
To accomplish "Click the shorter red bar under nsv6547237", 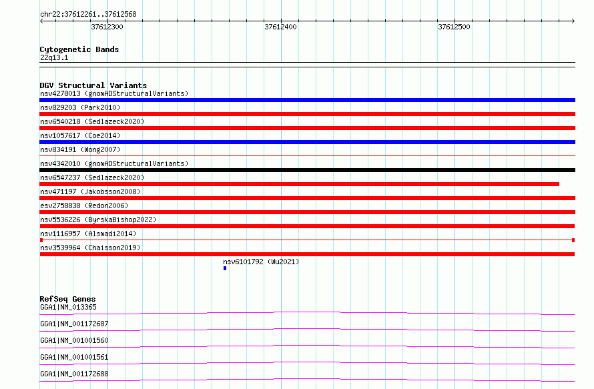I will [x=299, y=184].
